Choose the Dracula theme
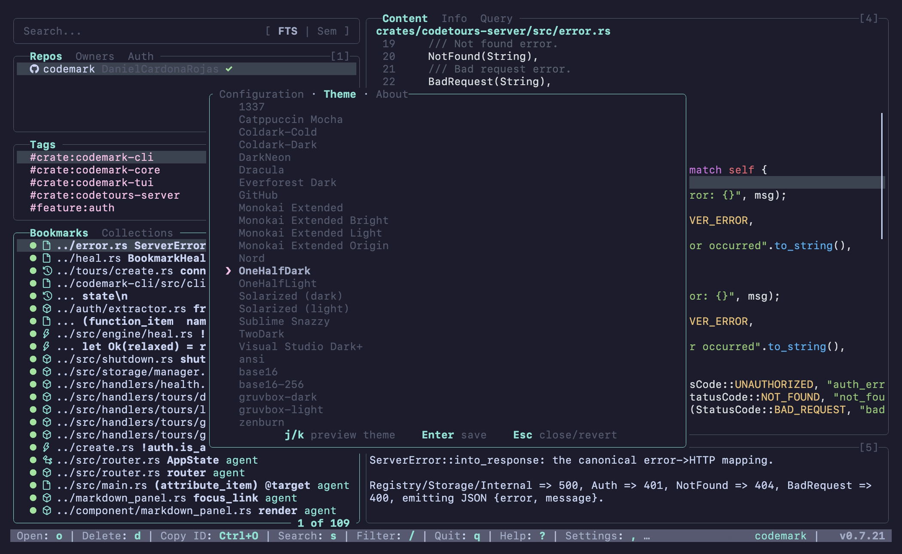Viewport: 902px width, 554px height. point(262,170)
